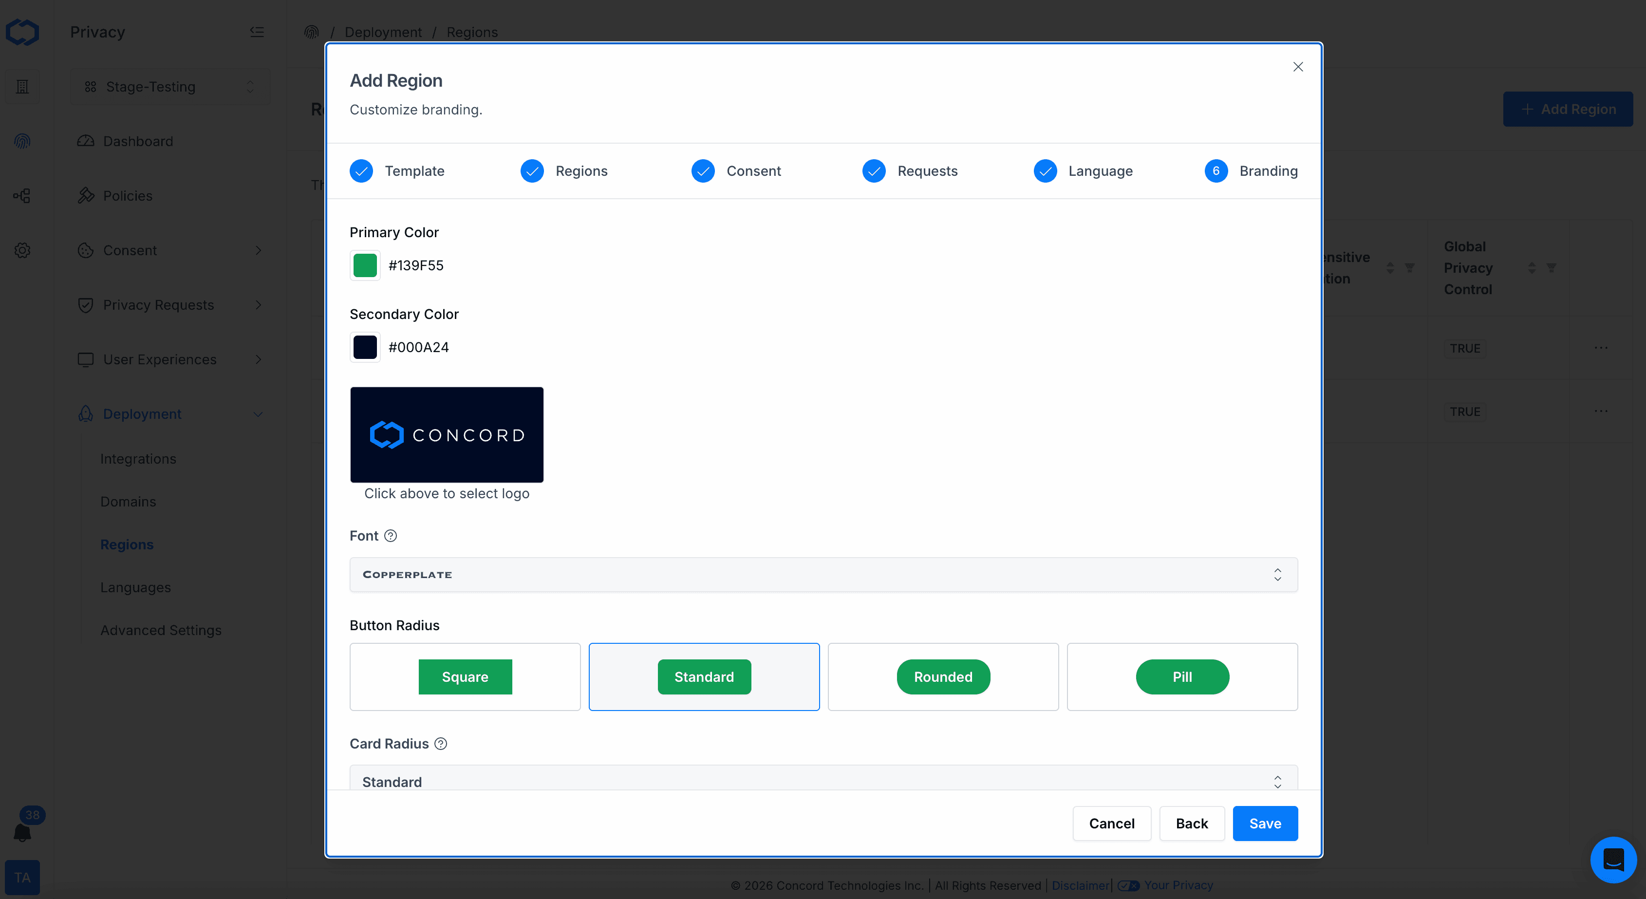The image size is (1646, 899).
Task: Click the Back button
Action: click(1191, 823)
